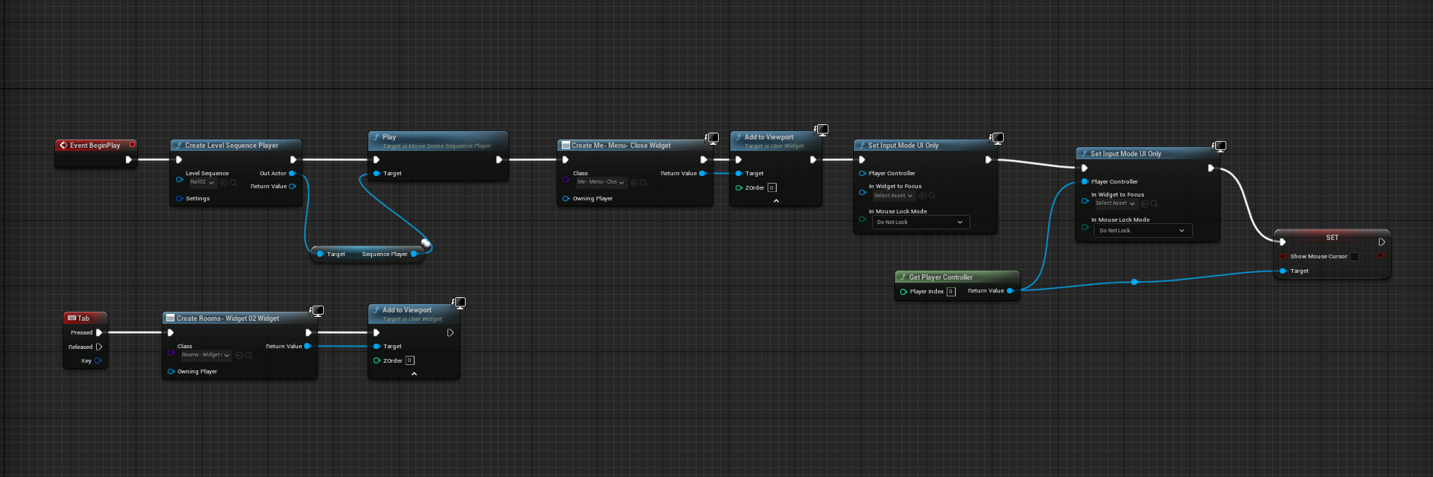Click the Player Index value field

[951, 292]
